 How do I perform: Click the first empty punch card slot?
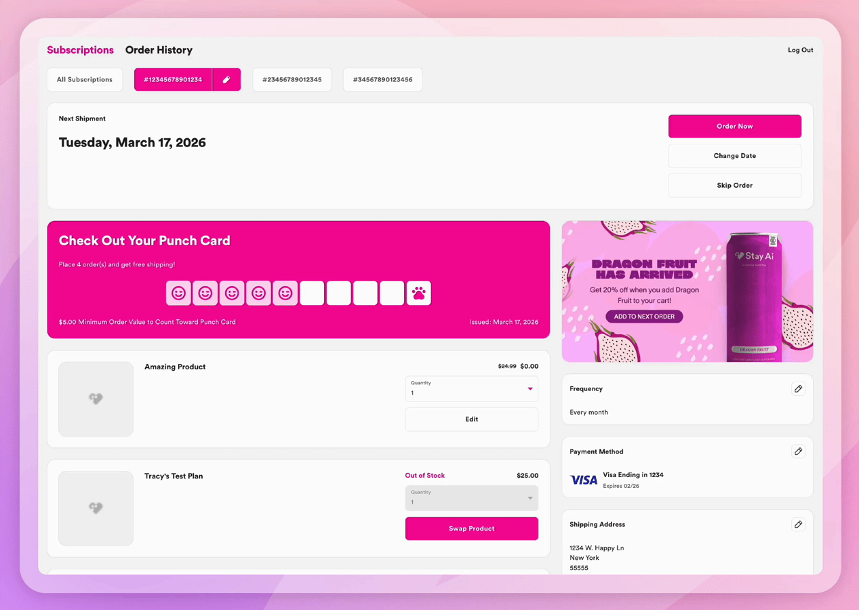pyautogui.click(x=312, y=293)
